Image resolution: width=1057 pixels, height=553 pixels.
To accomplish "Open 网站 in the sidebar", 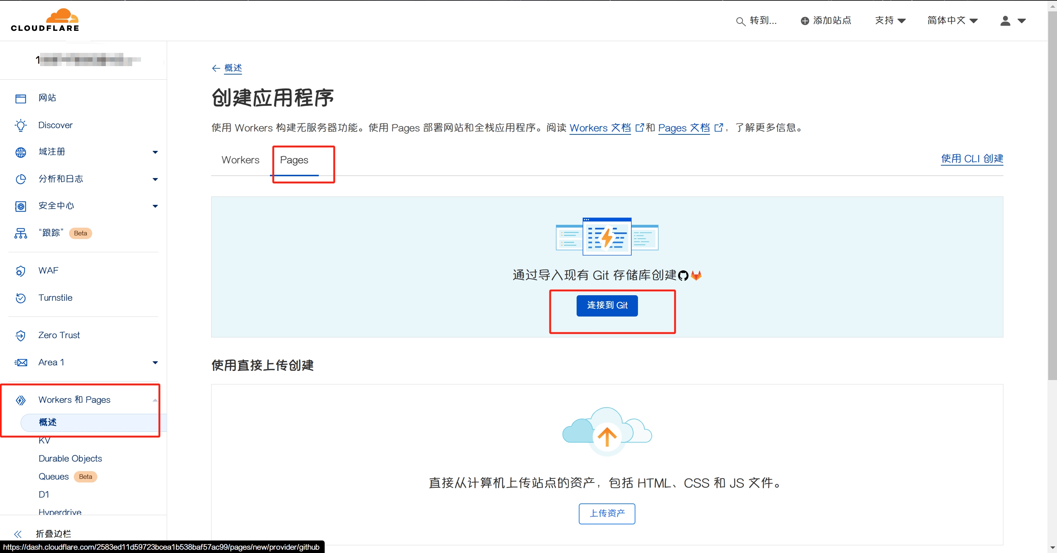I will coord(47,98).
